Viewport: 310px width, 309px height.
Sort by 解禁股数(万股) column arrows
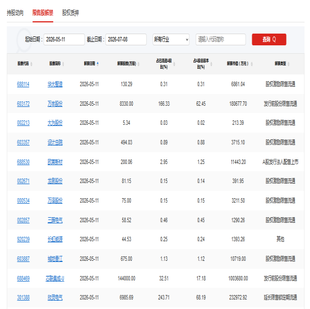coord(138,64)
